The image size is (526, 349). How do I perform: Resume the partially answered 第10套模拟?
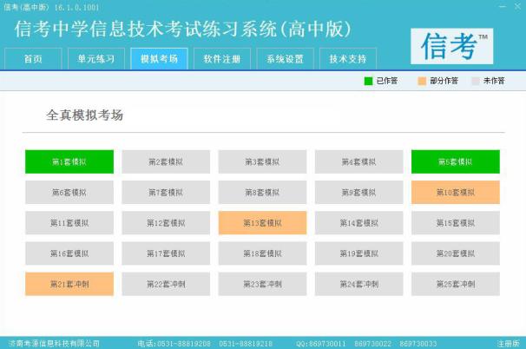pyautogui.click(x=456, y=192)
